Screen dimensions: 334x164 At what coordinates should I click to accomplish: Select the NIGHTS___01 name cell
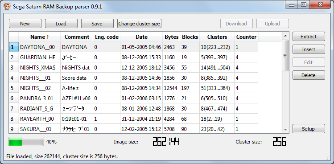point(40,78)
